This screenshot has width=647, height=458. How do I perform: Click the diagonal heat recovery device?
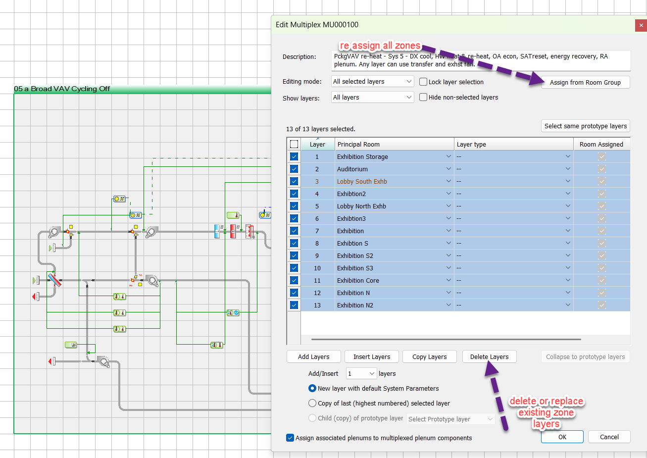tap(54, 280)
